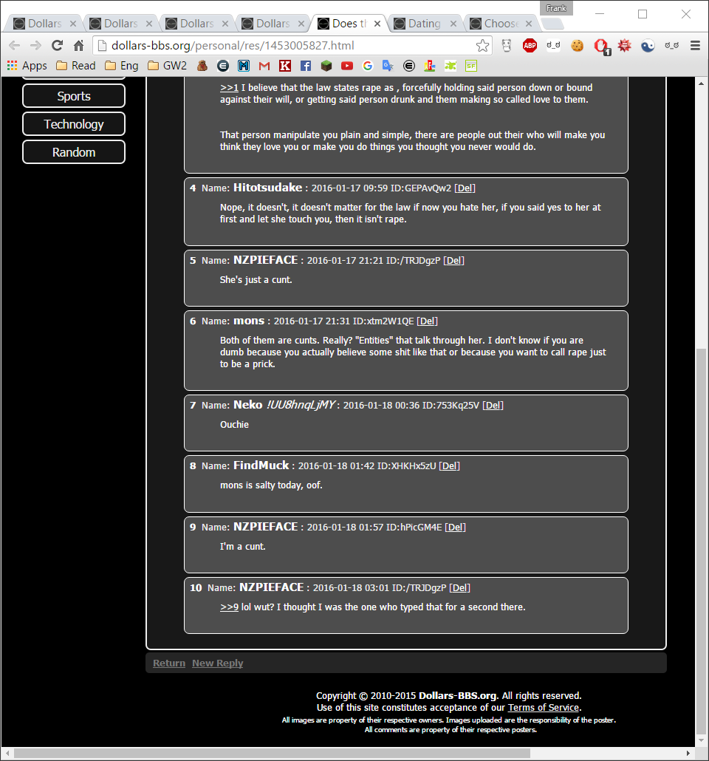Viewport: 709px width, 761px height.
Task: Reload the current page
Action: click(58, 46)
